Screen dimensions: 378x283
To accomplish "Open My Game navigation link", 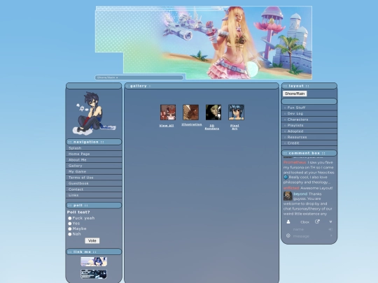I will [94, 172].
